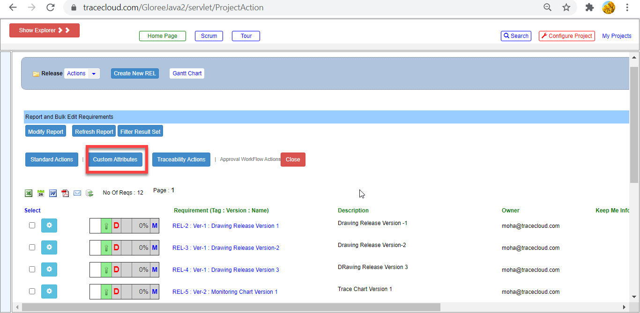Click the Create New REL button
The image size is (640, 313).
click(x=134, y=73)
